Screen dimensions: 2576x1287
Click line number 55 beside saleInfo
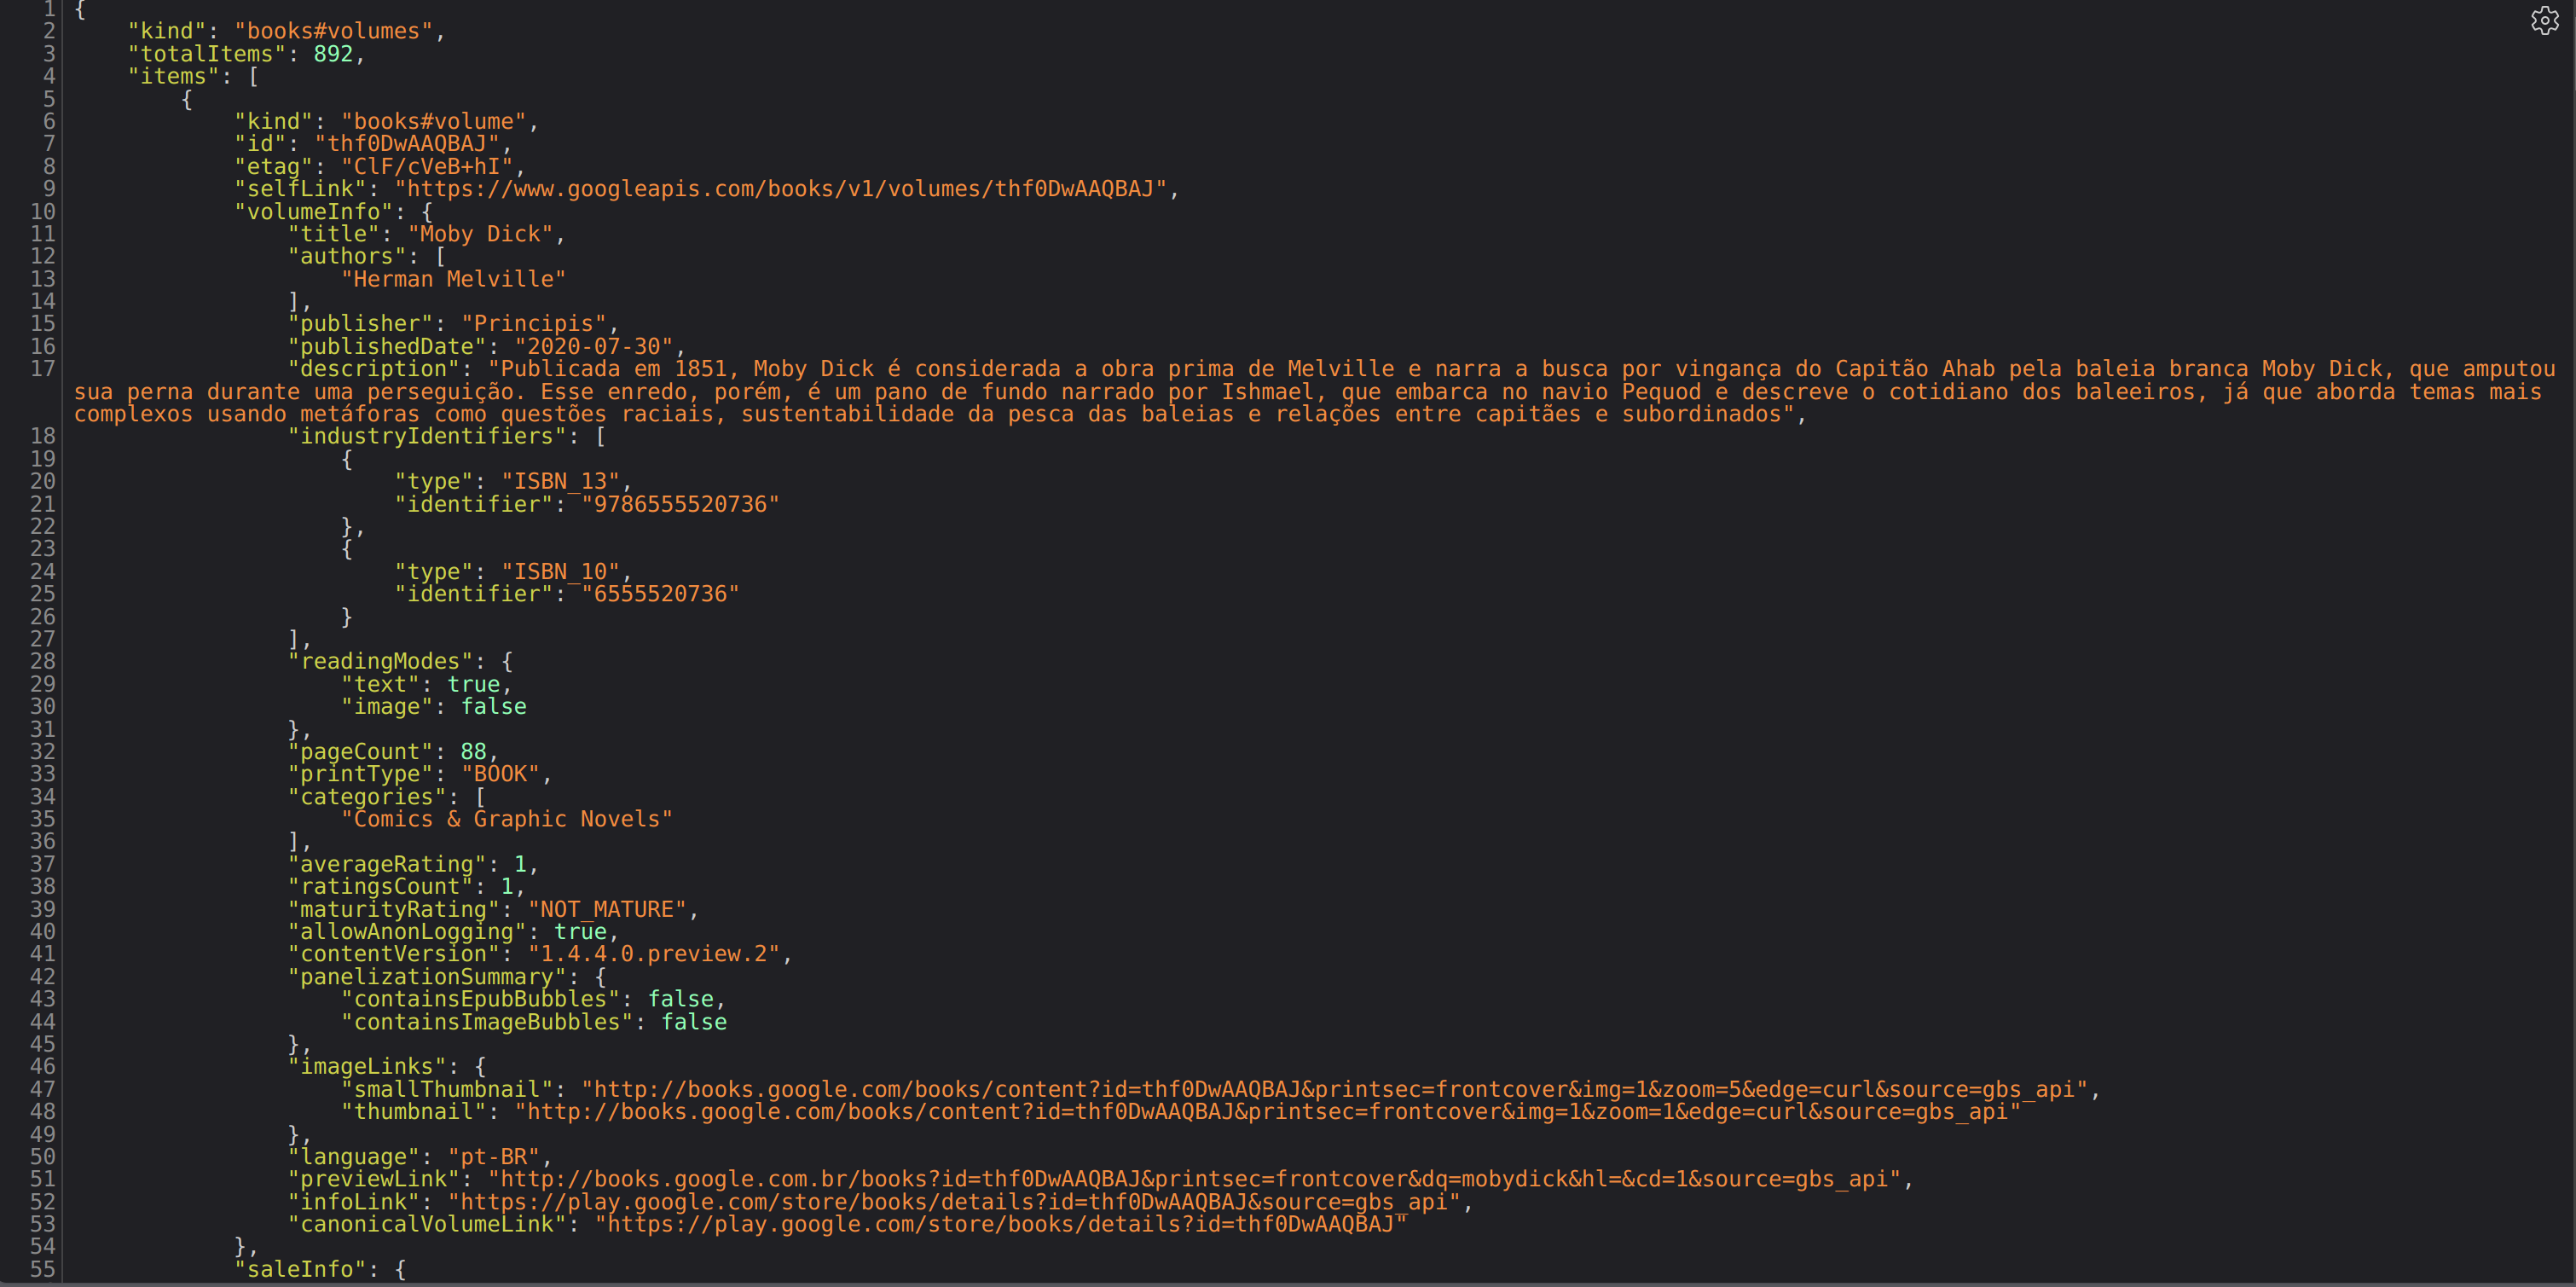43,1269
